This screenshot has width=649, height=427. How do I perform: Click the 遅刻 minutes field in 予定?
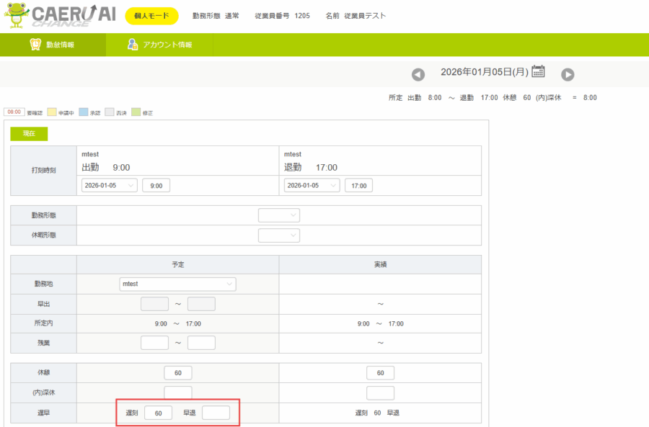158,413
